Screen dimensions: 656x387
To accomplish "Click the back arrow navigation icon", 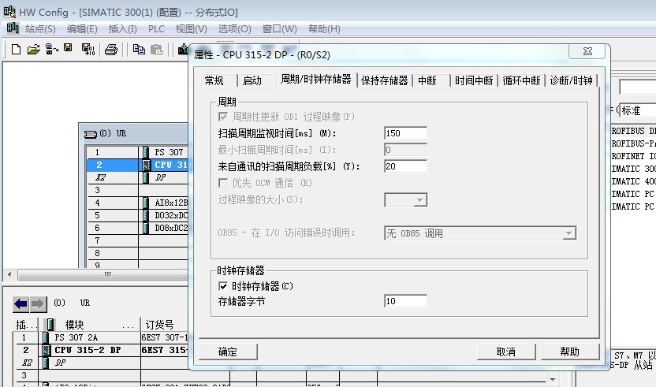I will (x=20, y=304).
